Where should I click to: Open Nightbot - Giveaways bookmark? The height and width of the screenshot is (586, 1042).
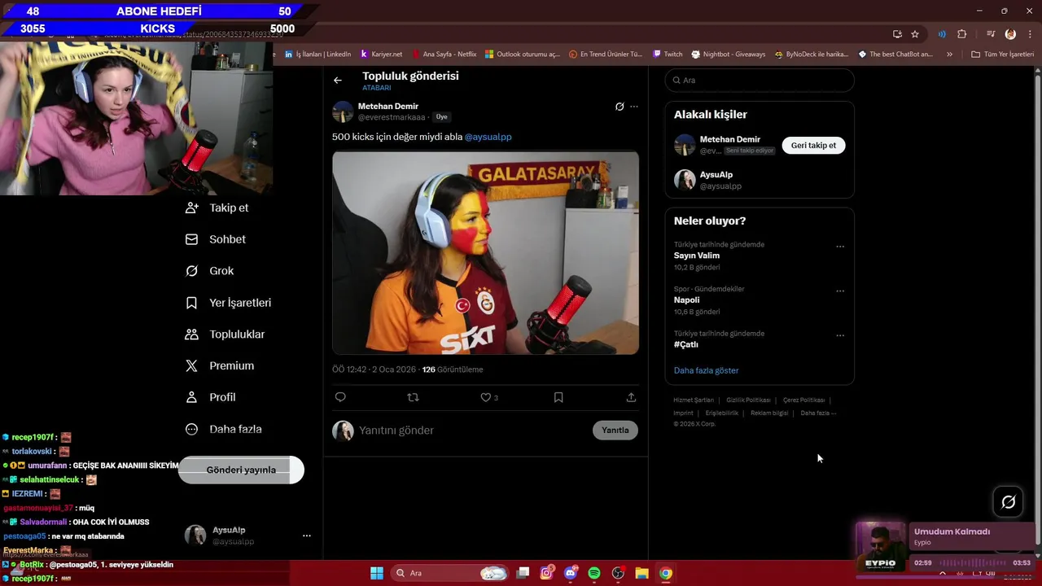click(x=729, y=55)
